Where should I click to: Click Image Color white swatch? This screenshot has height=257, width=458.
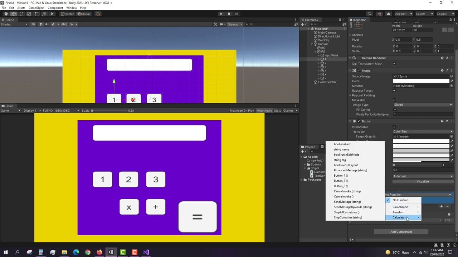[421, 81]
